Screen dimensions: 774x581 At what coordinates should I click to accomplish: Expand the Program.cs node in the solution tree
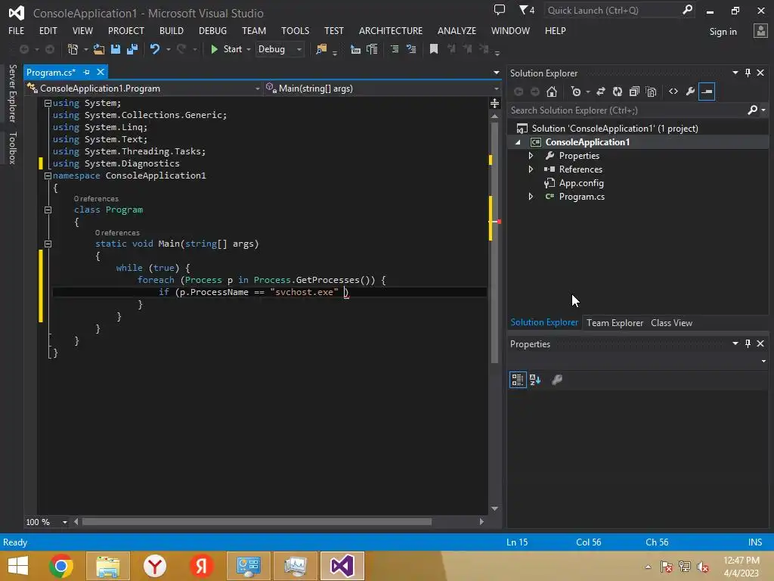(531, 197)
